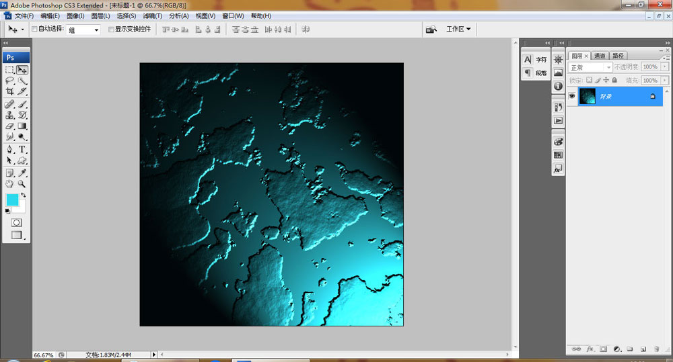Open the Color palette panel icon
The width and height of the screenshot is (673, 362).
pos(558,142)
